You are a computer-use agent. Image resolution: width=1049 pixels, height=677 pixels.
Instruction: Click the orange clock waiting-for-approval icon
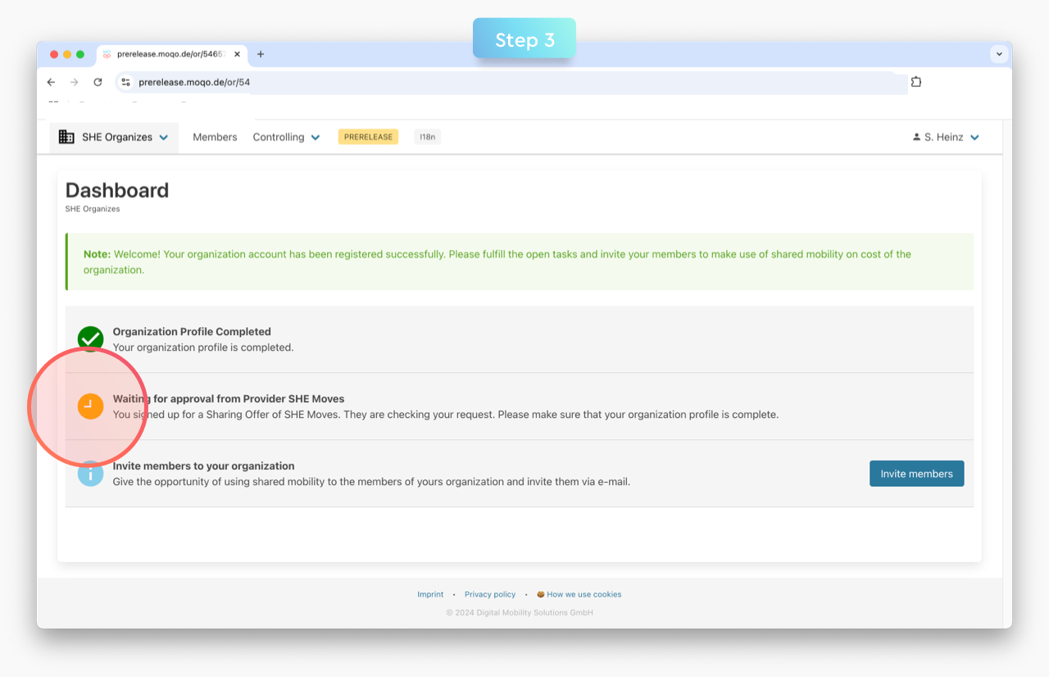(90, 407)
